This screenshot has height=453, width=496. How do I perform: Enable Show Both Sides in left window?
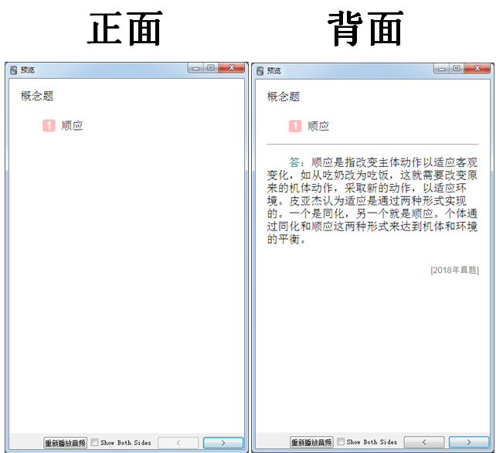point(94,442)
